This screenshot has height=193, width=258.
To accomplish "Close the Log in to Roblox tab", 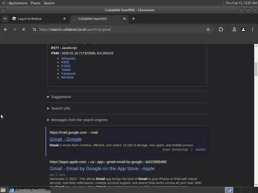I will point(64,19).
